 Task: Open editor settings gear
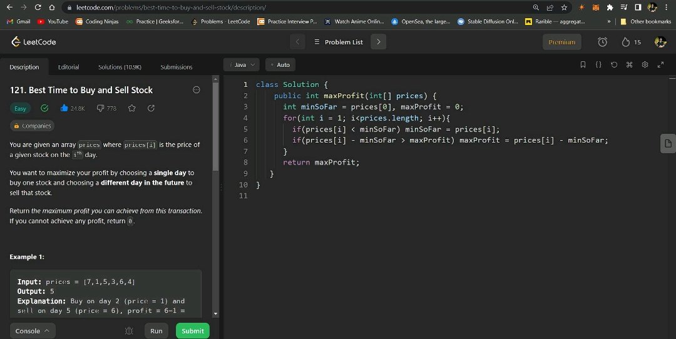click(645, 64)
